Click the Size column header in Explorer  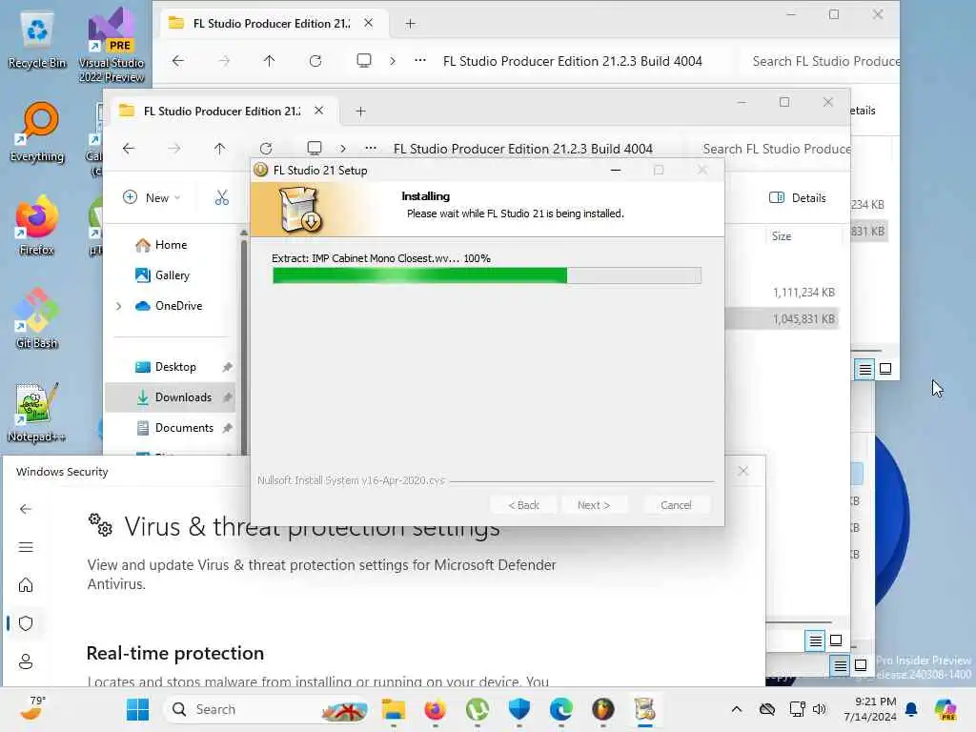[x=782, y=236]
